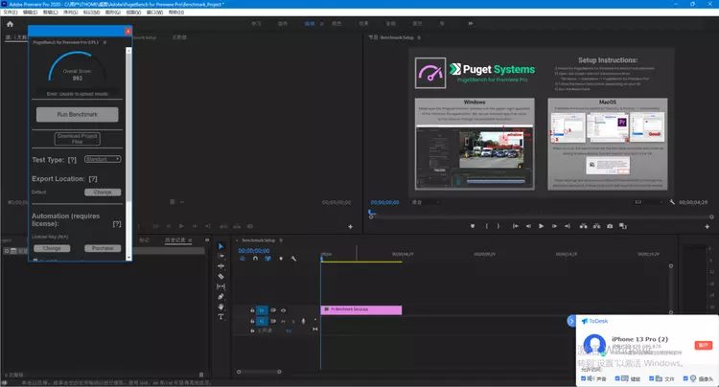Click the Extract button in Program Monitor

pyautogui.click(x=596, y=226)
